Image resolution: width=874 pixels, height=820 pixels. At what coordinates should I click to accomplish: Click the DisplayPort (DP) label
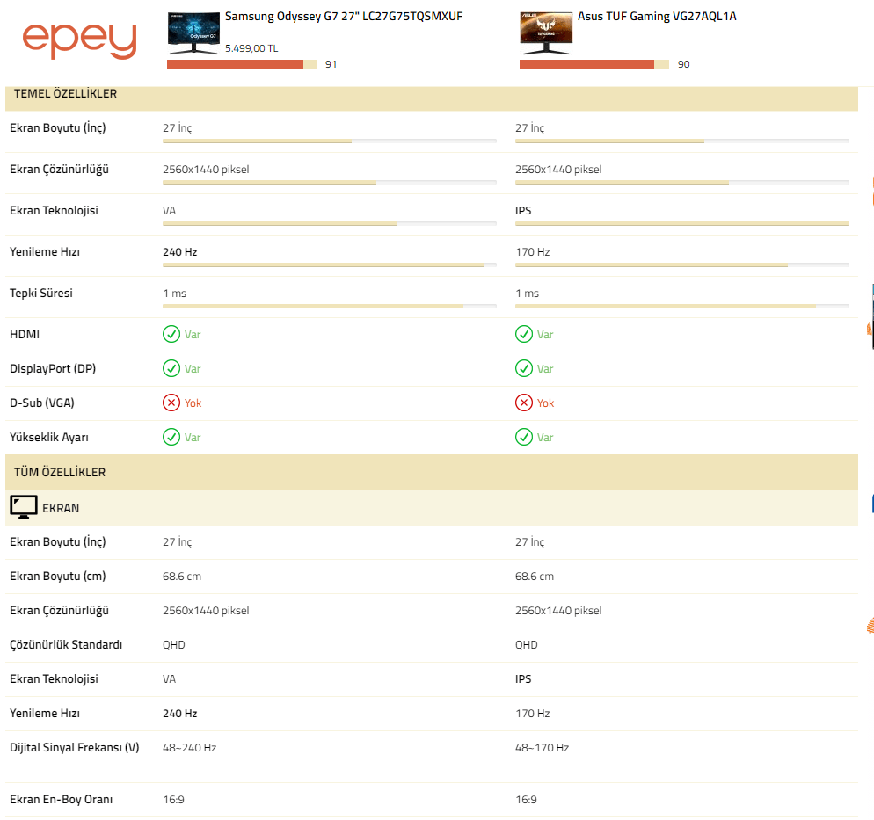click(x=53, y=369)
